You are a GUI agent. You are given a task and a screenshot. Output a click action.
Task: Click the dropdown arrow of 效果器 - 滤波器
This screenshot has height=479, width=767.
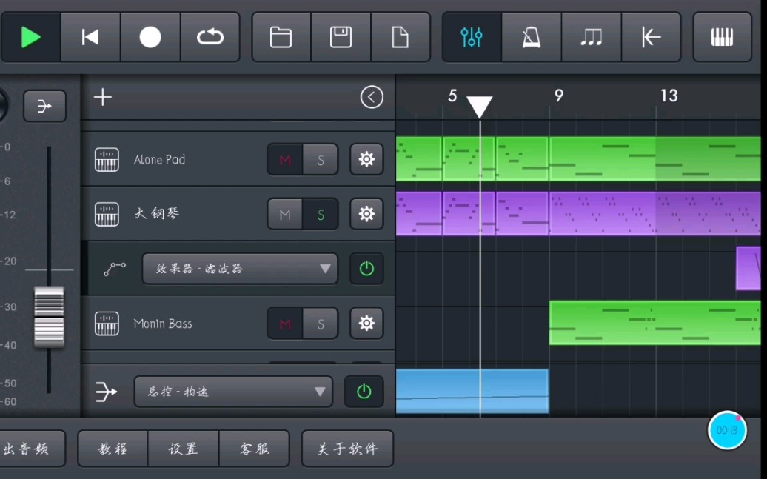(325, 269)
